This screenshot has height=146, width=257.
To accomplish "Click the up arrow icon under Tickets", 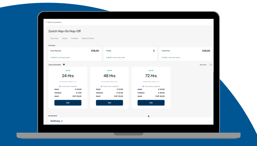I will tap(106, 58).
